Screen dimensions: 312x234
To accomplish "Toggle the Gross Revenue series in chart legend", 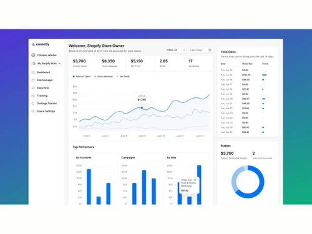I will 104,77.
